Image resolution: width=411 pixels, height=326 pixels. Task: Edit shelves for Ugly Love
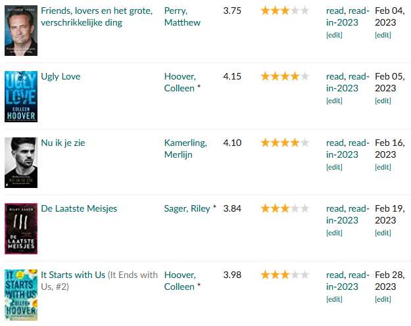[334, 101]
